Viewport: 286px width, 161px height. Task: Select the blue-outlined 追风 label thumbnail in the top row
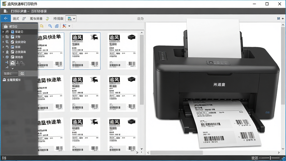(x=85, y=51)
